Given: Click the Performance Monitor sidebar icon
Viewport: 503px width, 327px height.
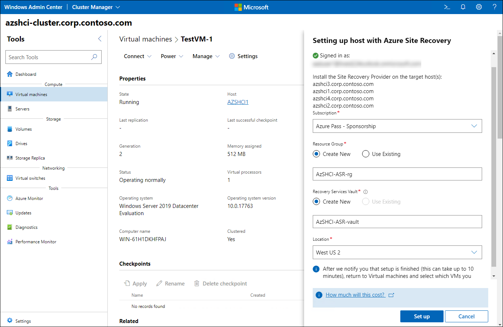Looking at the screenshot, I should point(10,241).
